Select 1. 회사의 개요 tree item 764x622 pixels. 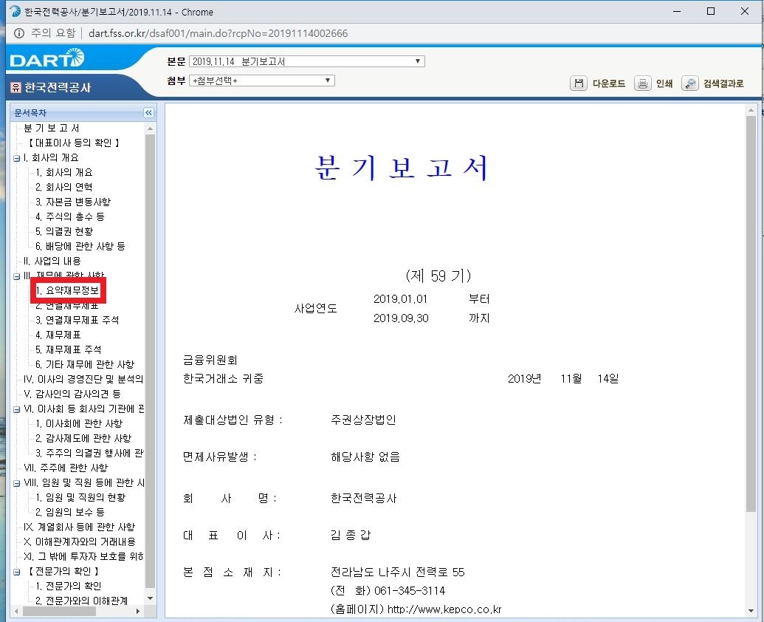[x=63, y=173]
